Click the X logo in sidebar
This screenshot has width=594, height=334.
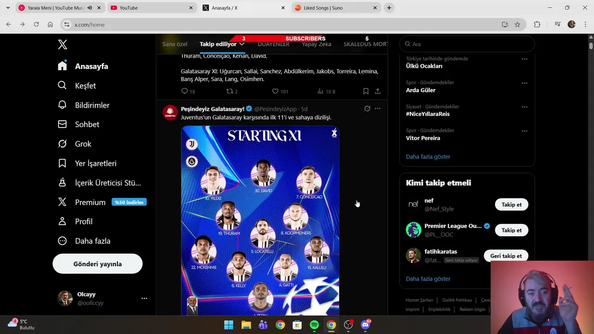point(63,45)
